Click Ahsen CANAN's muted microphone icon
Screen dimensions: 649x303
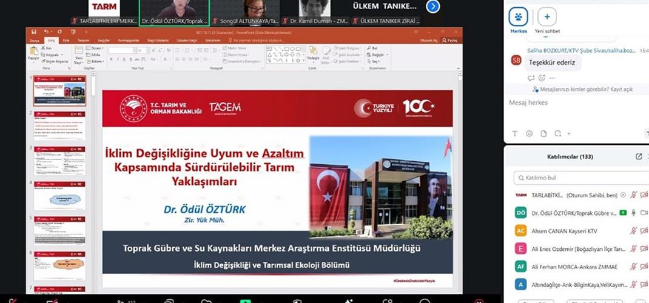[x=633, y=231]
